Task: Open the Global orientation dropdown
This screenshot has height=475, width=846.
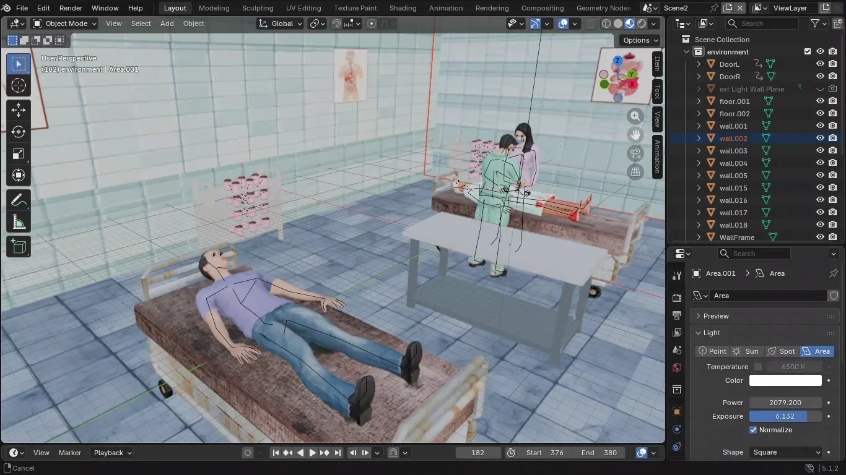Action: pyautogui.click(x=280, y=24)
